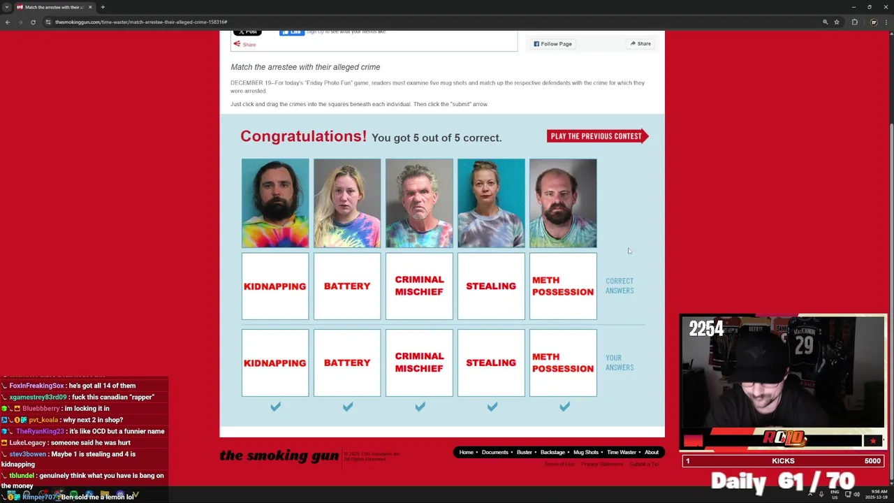Click the X Post button
The width and height of the screenshot is (894, 503).
pos(247,32)
